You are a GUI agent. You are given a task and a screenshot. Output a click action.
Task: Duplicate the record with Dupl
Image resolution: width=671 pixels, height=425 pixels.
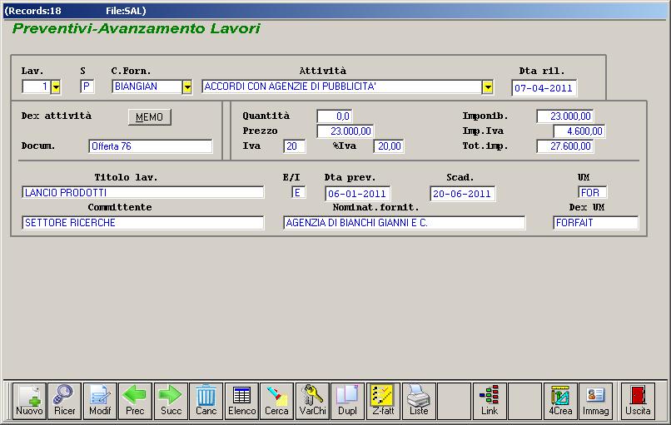tap(347, 401)
